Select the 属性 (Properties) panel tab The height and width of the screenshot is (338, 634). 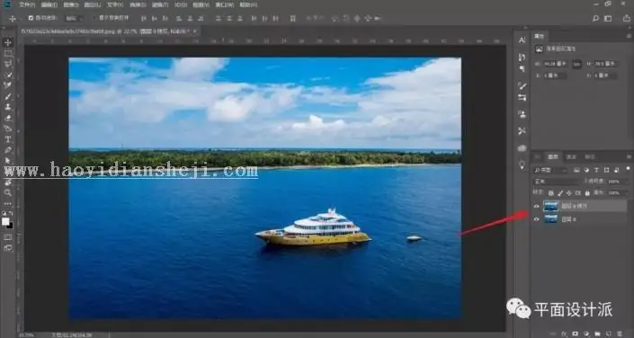540,36
